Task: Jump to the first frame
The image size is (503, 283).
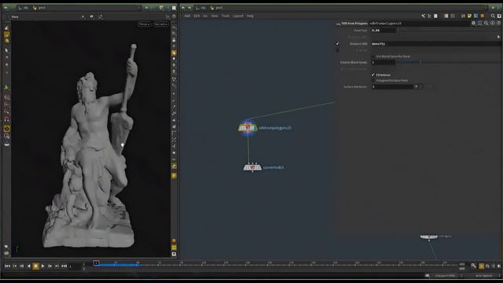Action: point(7,266)
